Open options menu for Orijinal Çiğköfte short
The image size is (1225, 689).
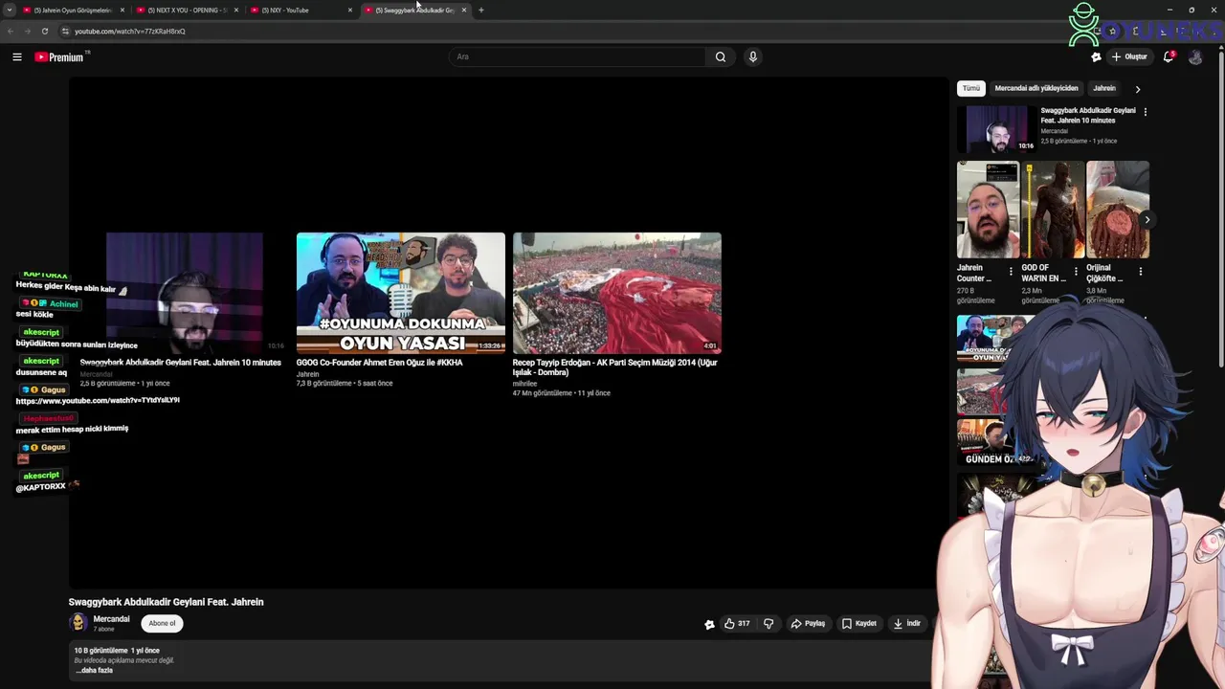[1140, 272]
